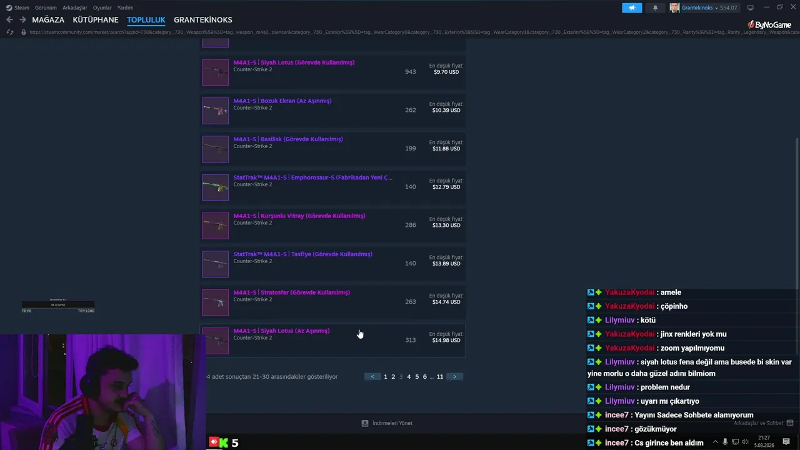The height and width of the screenshot is (450, 800).
Task: Switch to Big Picture mode monitor icon
Action: point(750,7)
